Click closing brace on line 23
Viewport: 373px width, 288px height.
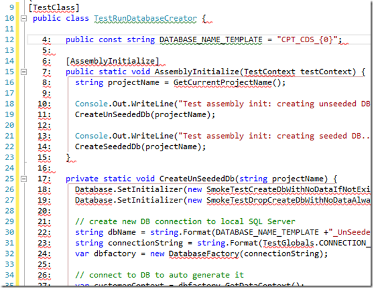coord(68,157)
